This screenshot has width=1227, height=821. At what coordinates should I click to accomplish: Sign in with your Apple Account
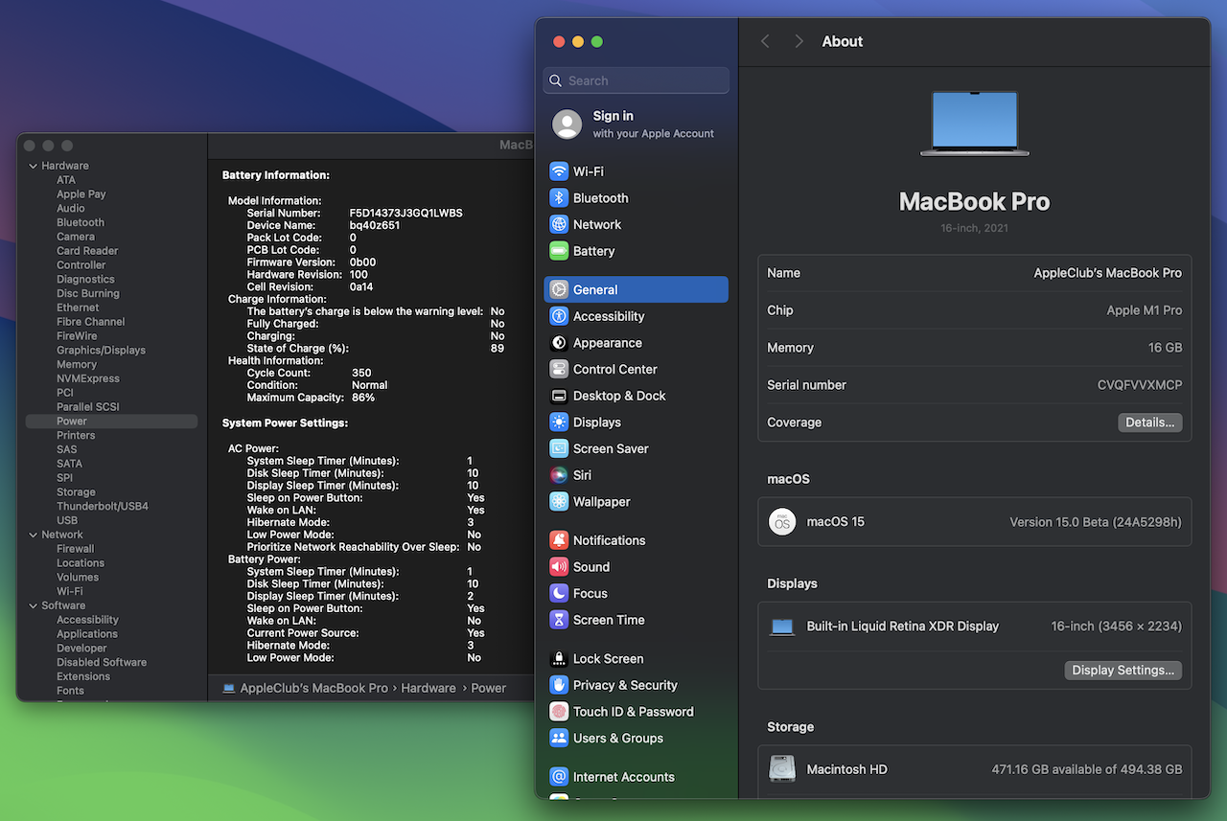pyautogui.click(x=636, y=124)
